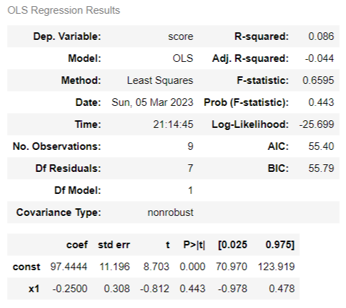Screen dimensions: 346x308
Task: Click the const t-value 8.703
Action: [x=157, y=267]
